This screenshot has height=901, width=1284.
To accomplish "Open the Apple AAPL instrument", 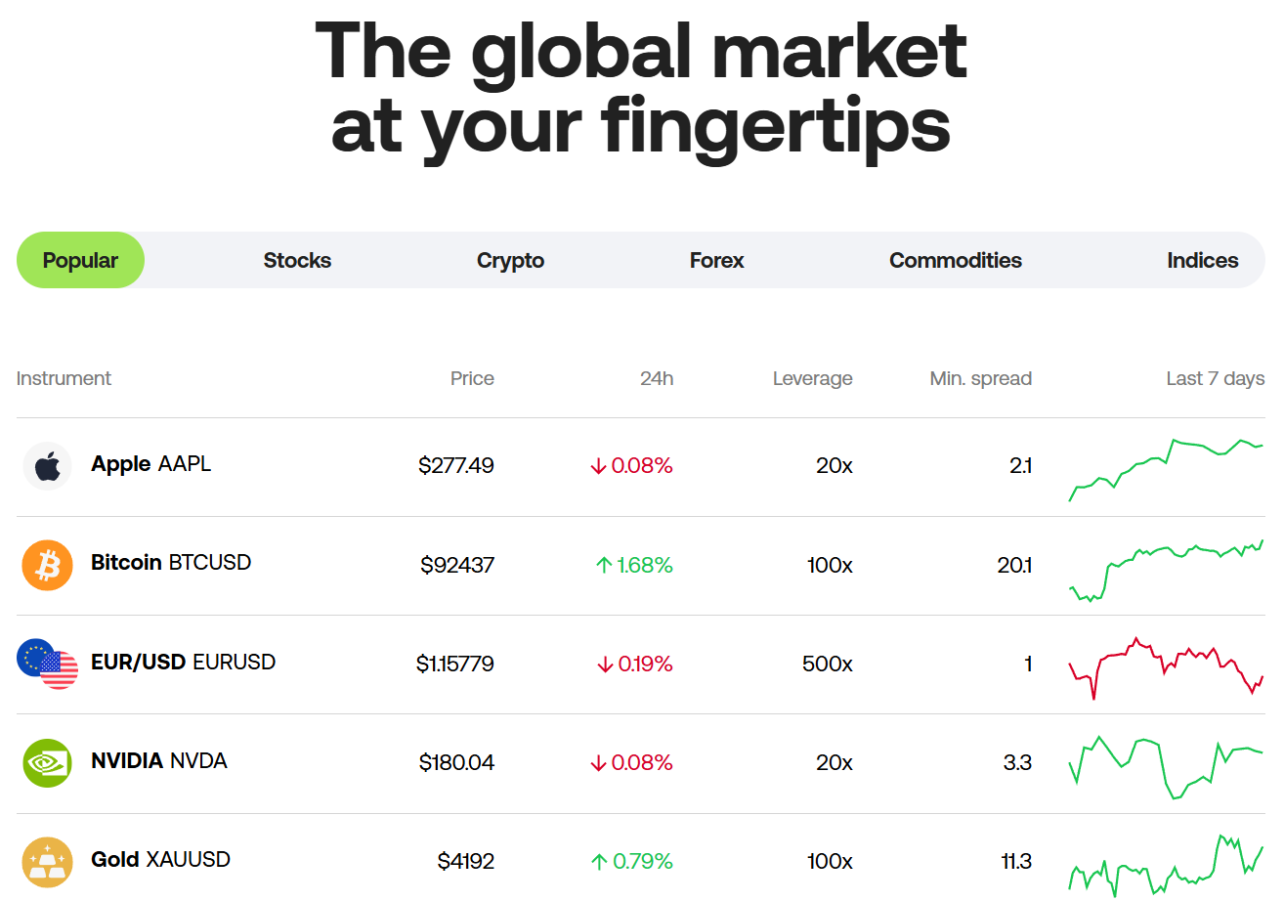I will pos(150,464).
